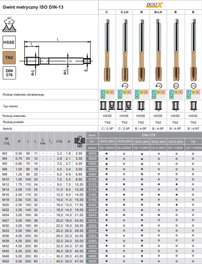Click the HSSE material badge
Screen dimensions: 202x264
tap(9, 42)
